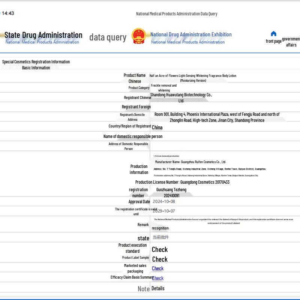
Task: Open the government affairs menu
Action: click(291, 42)
